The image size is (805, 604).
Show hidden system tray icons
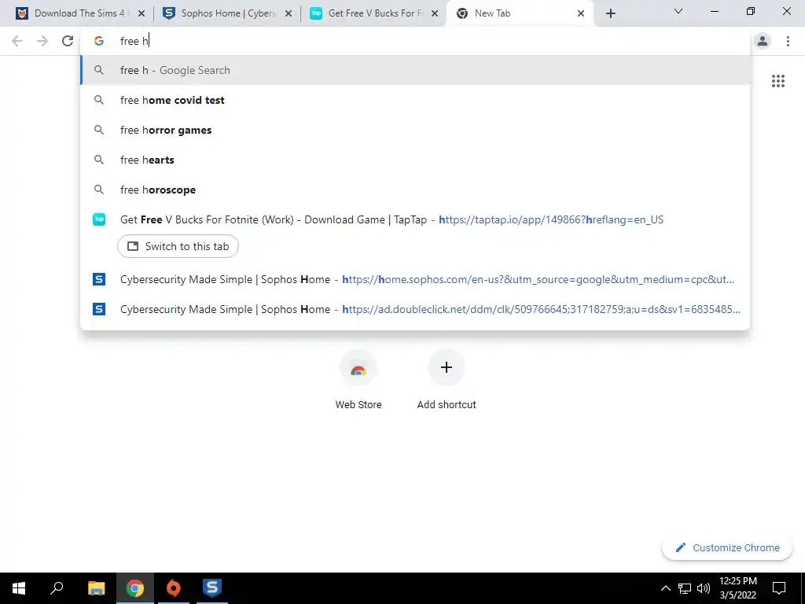(x=665, y=588)
